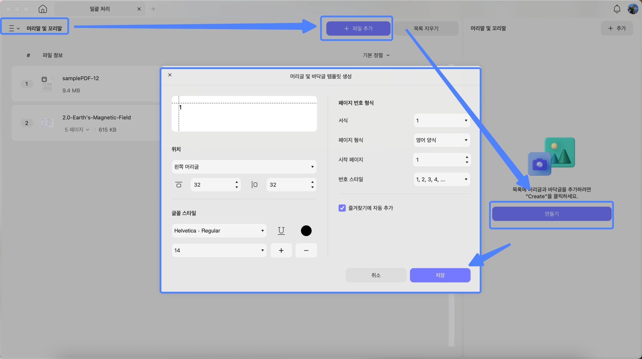Increase font size with plus button
The height and width of the screenshot is (359, 642).
click(x=281, y=250)
